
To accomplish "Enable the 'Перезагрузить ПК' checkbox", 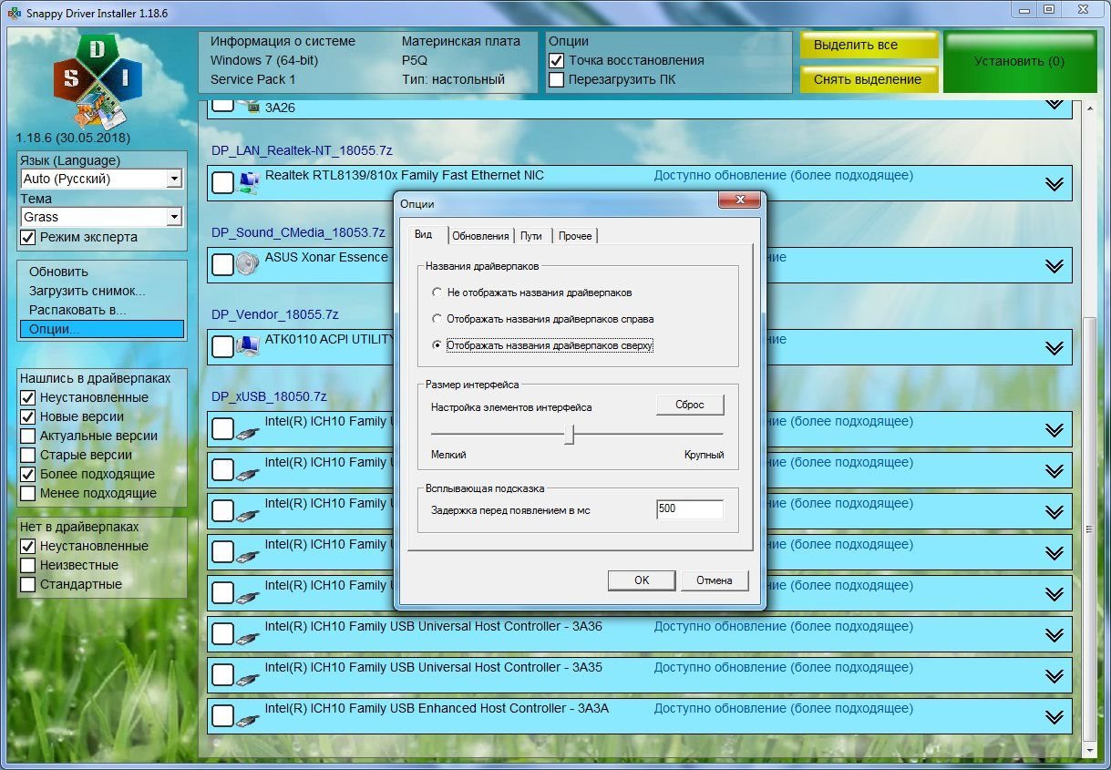I will (x=557, y=79).
